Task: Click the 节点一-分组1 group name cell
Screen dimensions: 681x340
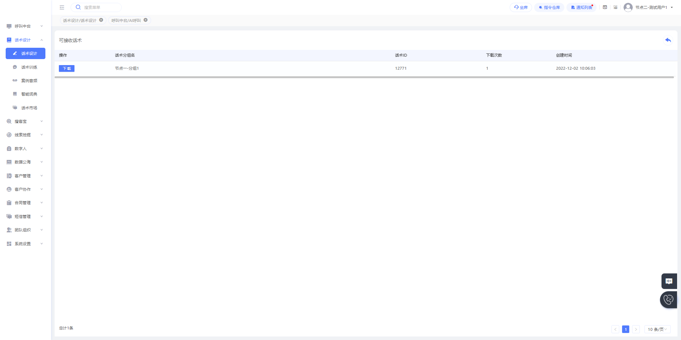Action: pyautogui.click(x=127, y=69)
